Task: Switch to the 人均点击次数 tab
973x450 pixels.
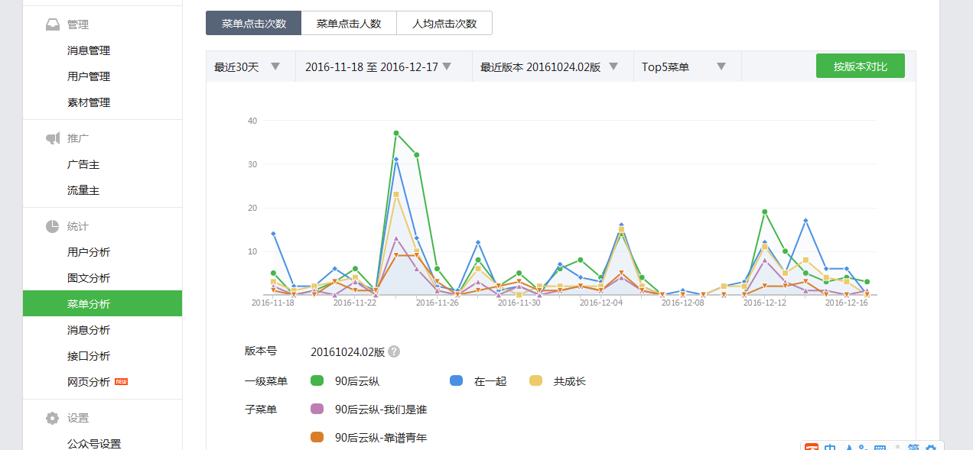Action: pos(444,23)
